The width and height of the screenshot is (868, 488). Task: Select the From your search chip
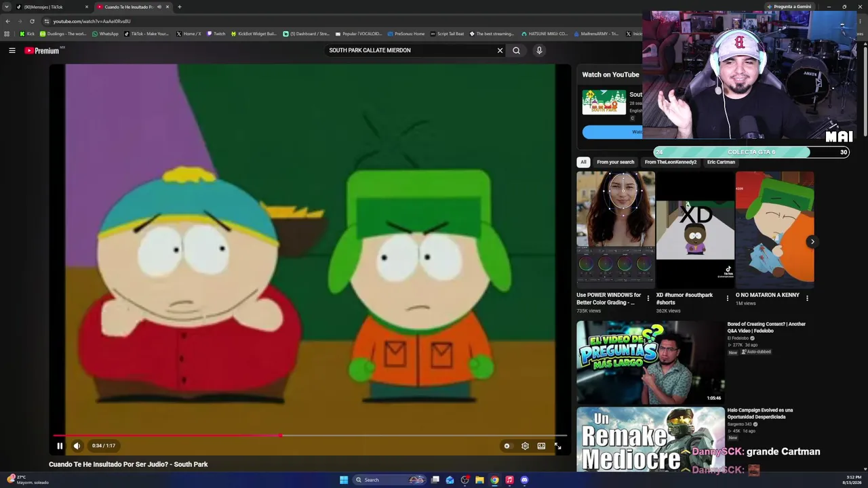point(616,162)
